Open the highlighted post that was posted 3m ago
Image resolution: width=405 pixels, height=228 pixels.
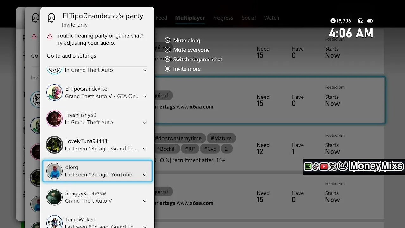click(x=270, y=100)
